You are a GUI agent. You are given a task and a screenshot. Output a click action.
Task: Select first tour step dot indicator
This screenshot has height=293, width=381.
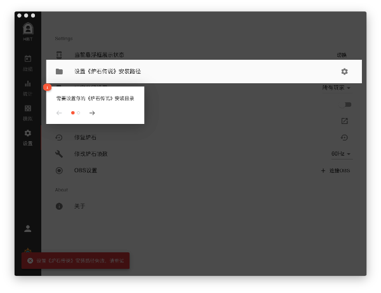click(x=72, y=113)
